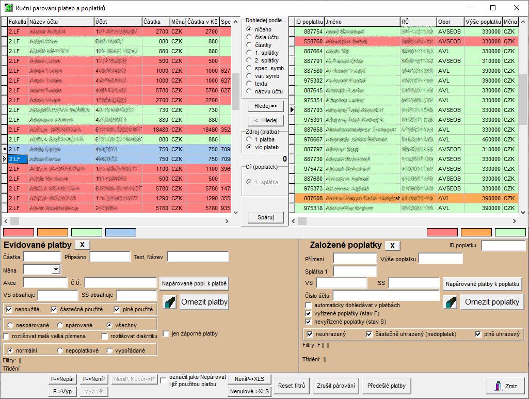
Task: Enable 'automaticky dohledávat v platbách' checkbox
Action: pyautogui.click(x=309, y=305)
